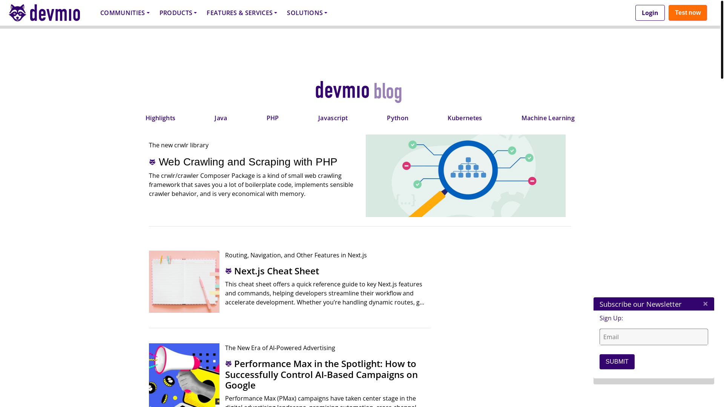Switch to the Javascript category
This screenshot has width=724, height=407.
pyautogui.click(x=333, y=118)
